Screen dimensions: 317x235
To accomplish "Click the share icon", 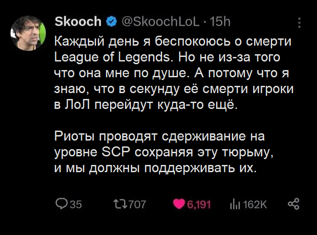I will (293, 204).
